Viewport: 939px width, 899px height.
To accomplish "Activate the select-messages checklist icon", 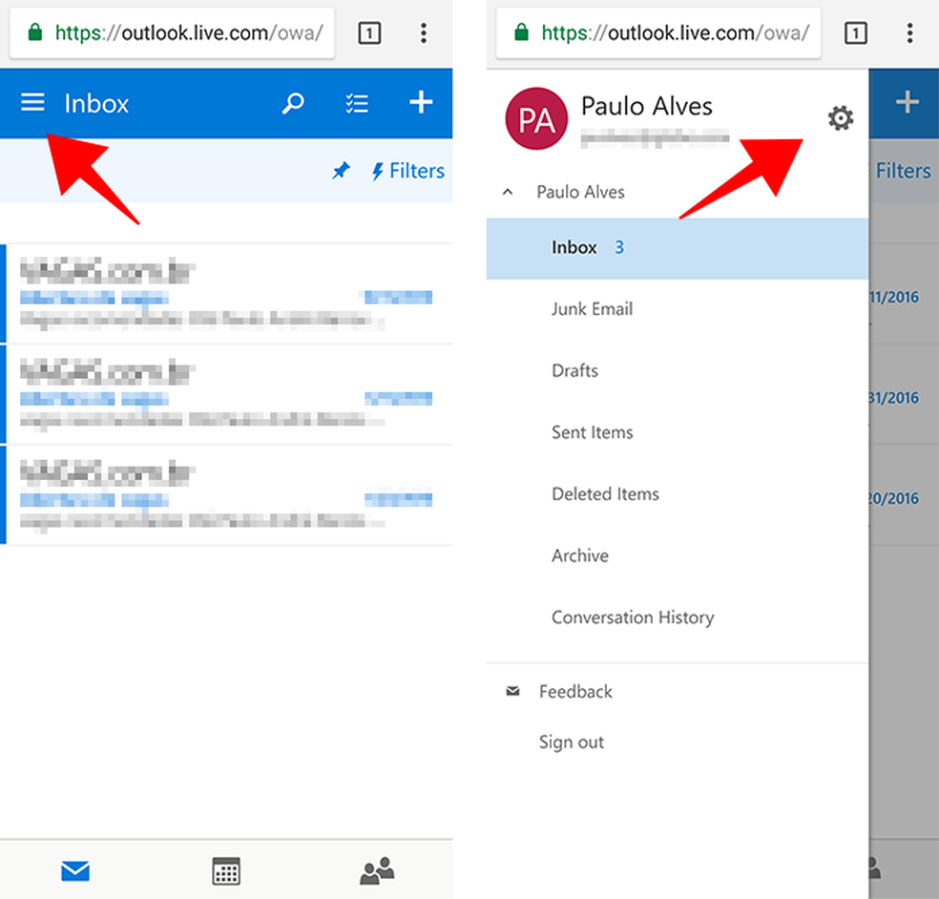I will [x=357, y=103].
